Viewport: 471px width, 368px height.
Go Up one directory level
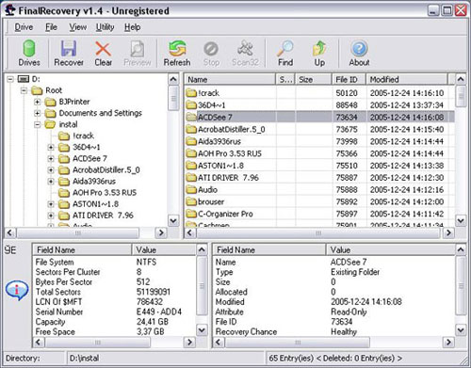(319, 53)
